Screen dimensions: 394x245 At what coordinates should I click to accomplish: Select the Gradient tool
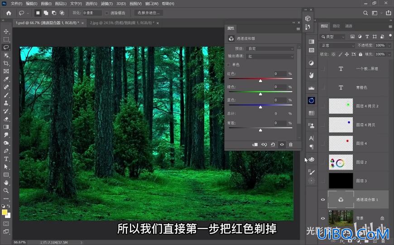(x=6, y=127)
